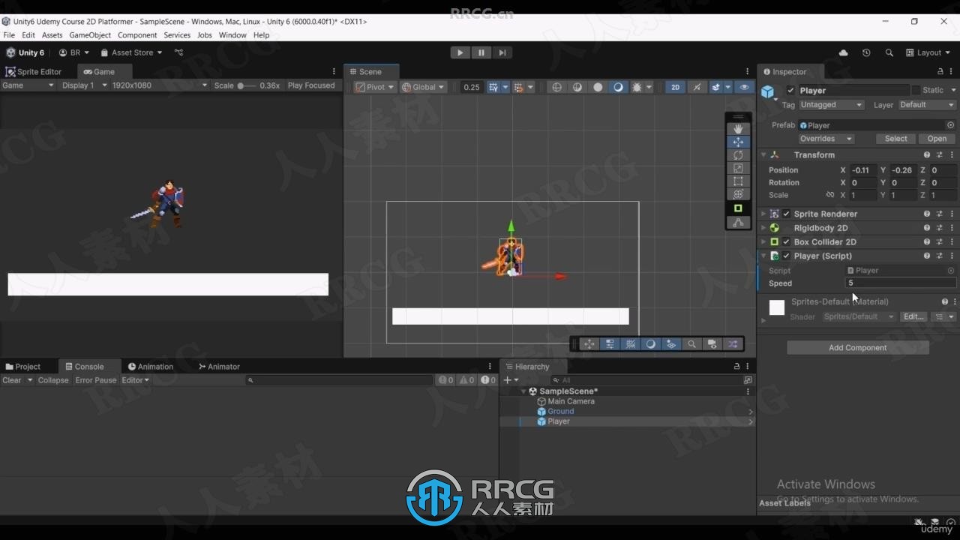This screenshot has height=540, width=960.
Task: Click the Scale constrain proportions link icon
Action: tap(830, 195)
